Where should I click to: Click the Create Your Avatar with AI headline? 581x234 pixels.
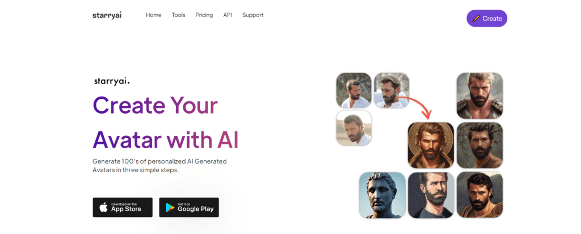click(166, 122)
